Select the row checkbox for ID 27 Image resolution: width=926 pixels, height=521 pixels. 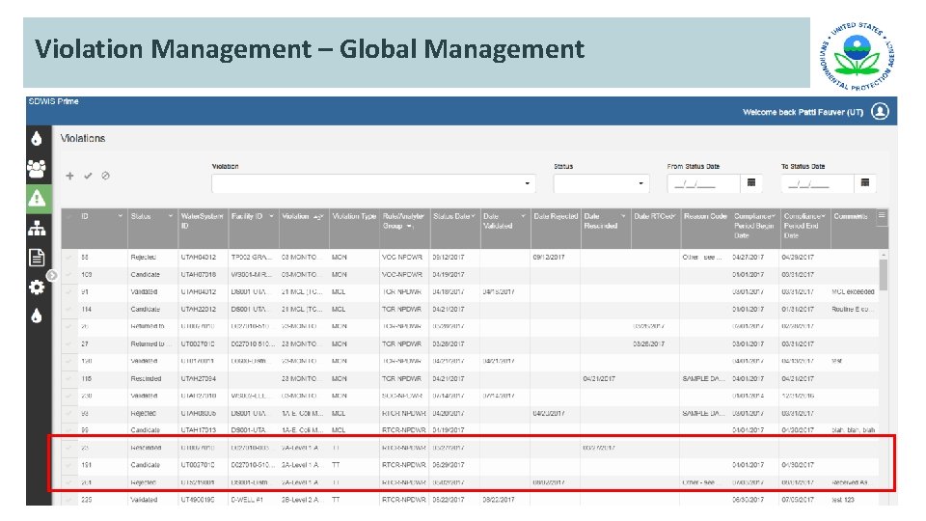[69, 343]
